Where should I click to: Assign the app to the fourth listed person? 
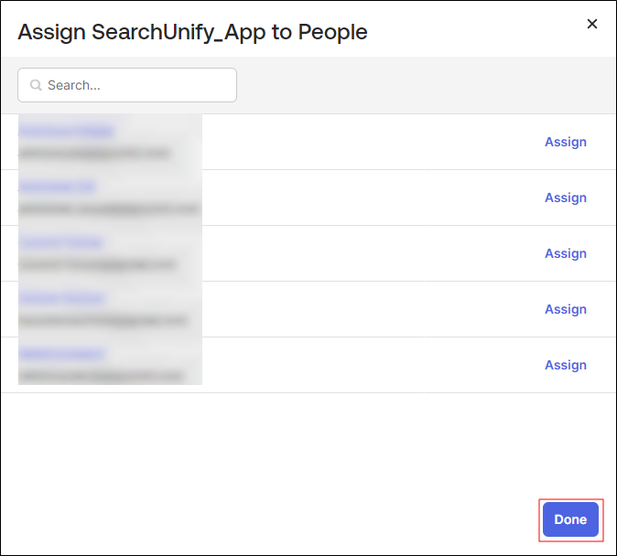pyautogui.click(x=566, y=309)
